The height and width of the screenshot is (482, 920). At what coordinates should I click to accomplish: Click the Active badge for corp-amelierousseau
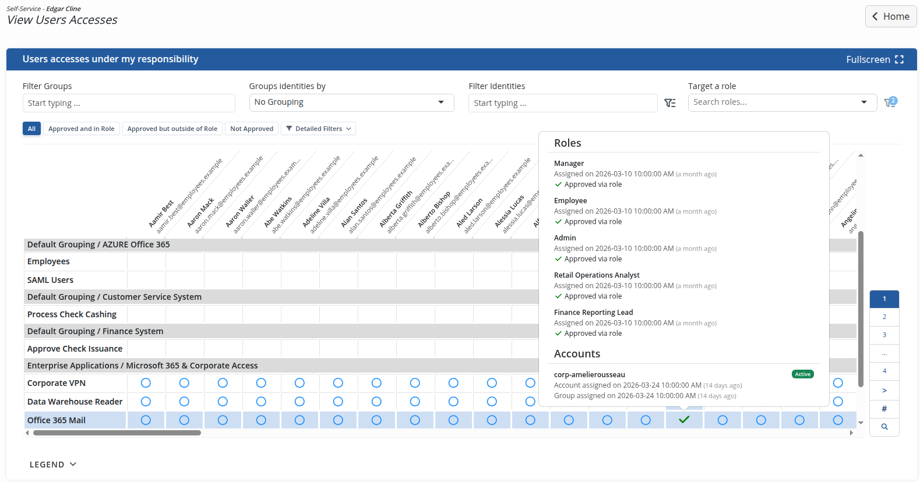point(803,374)
